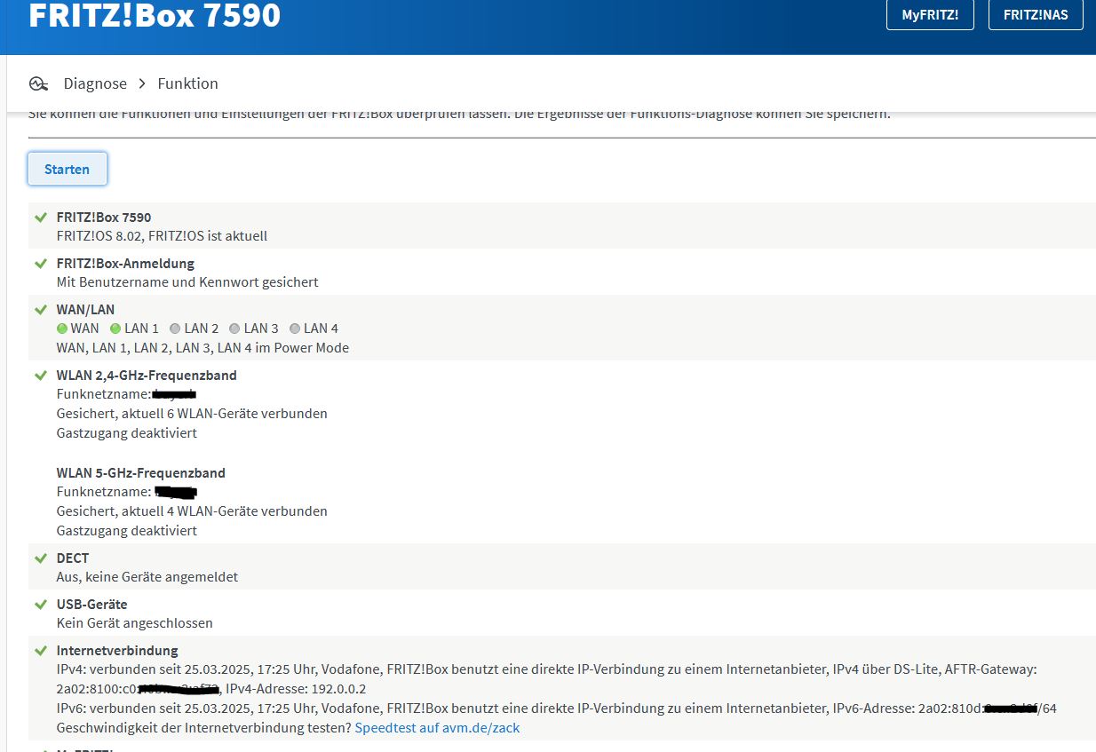The height and width of the screenshot is (752, 1096).
Task: Click the 'Internetverbindung' heading
Action: click(117, 651)
